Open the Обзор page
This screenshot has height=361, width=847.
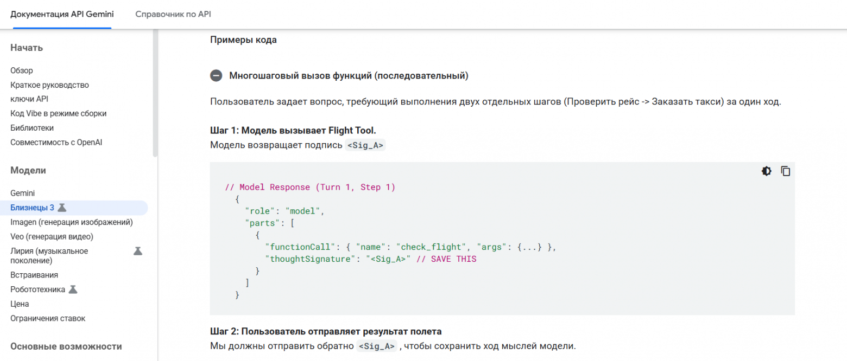(22, 70)
